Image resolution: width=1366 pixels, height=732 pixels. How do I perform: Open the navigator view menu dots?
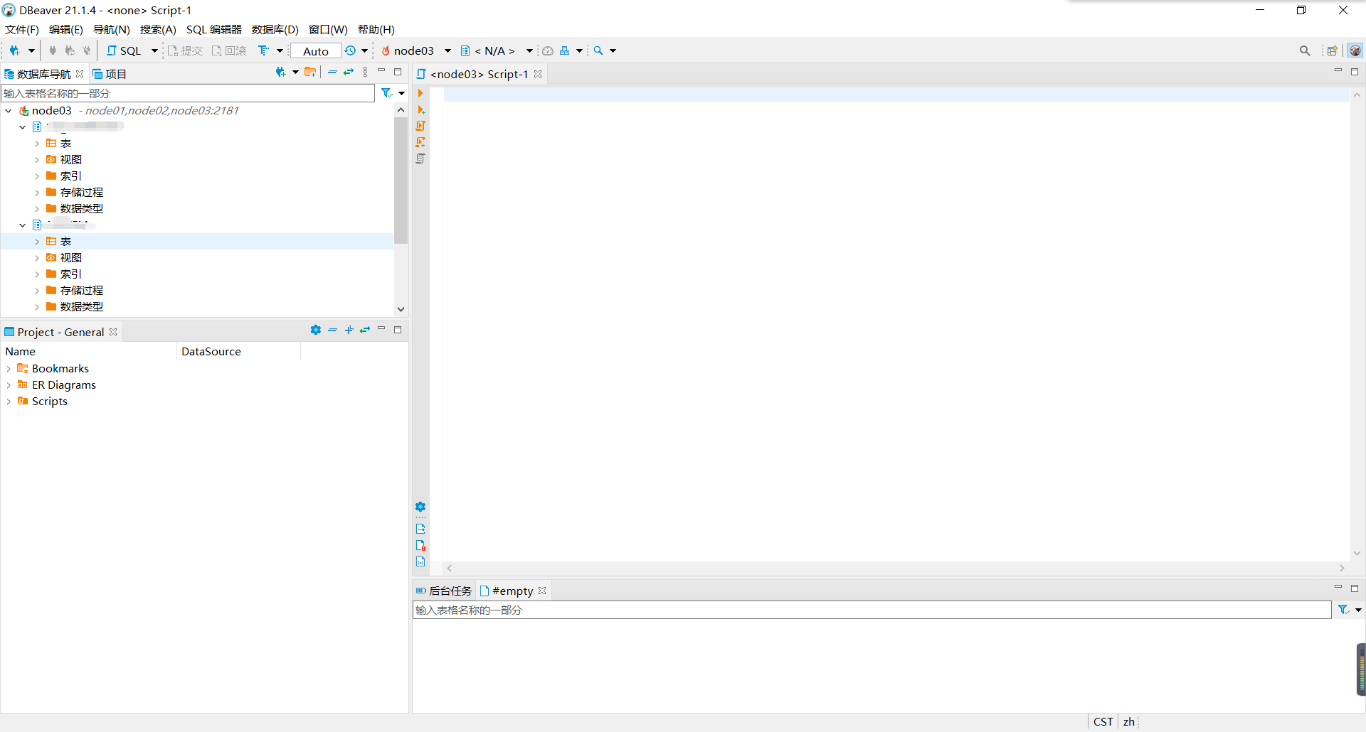365,72
